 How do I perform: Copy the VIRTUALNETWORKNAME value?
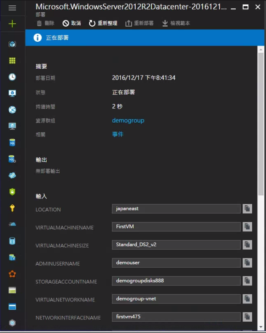pos(247,299)
